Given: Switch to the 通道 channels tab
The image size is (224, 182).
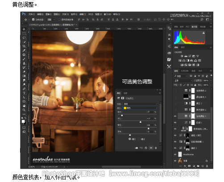Looking at the screenshot, I should coord(193,71).
